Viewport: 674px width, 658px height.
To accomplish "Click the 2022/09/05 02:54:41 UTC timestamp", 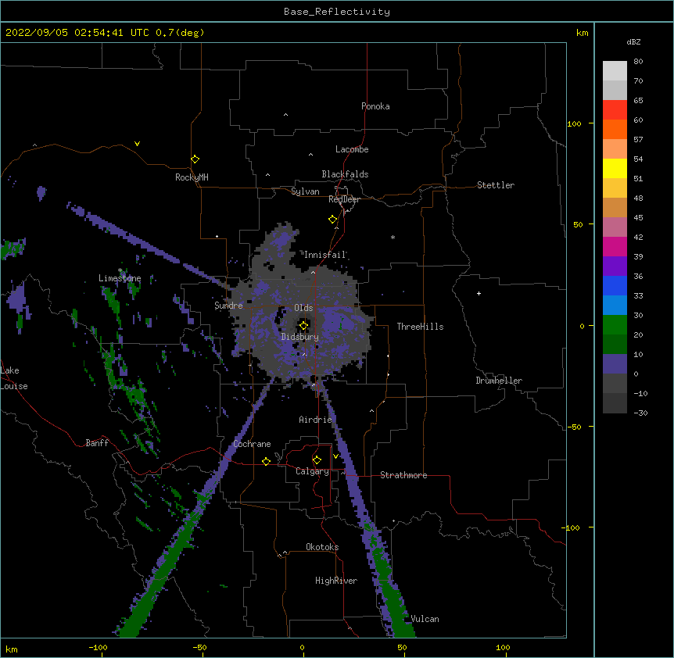I will pos(105,33).
